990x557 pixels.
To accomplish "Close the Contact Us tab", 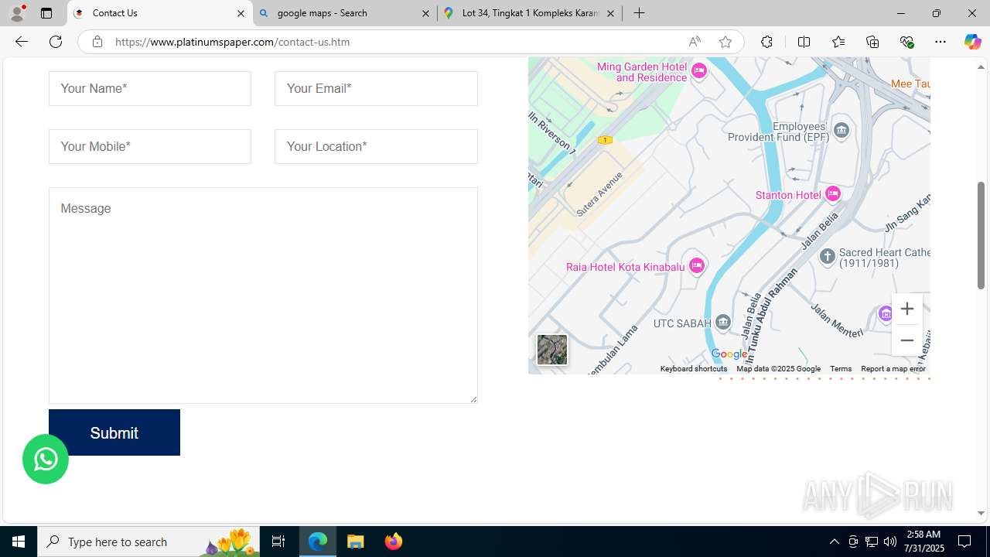I will [x=241, y=13].
